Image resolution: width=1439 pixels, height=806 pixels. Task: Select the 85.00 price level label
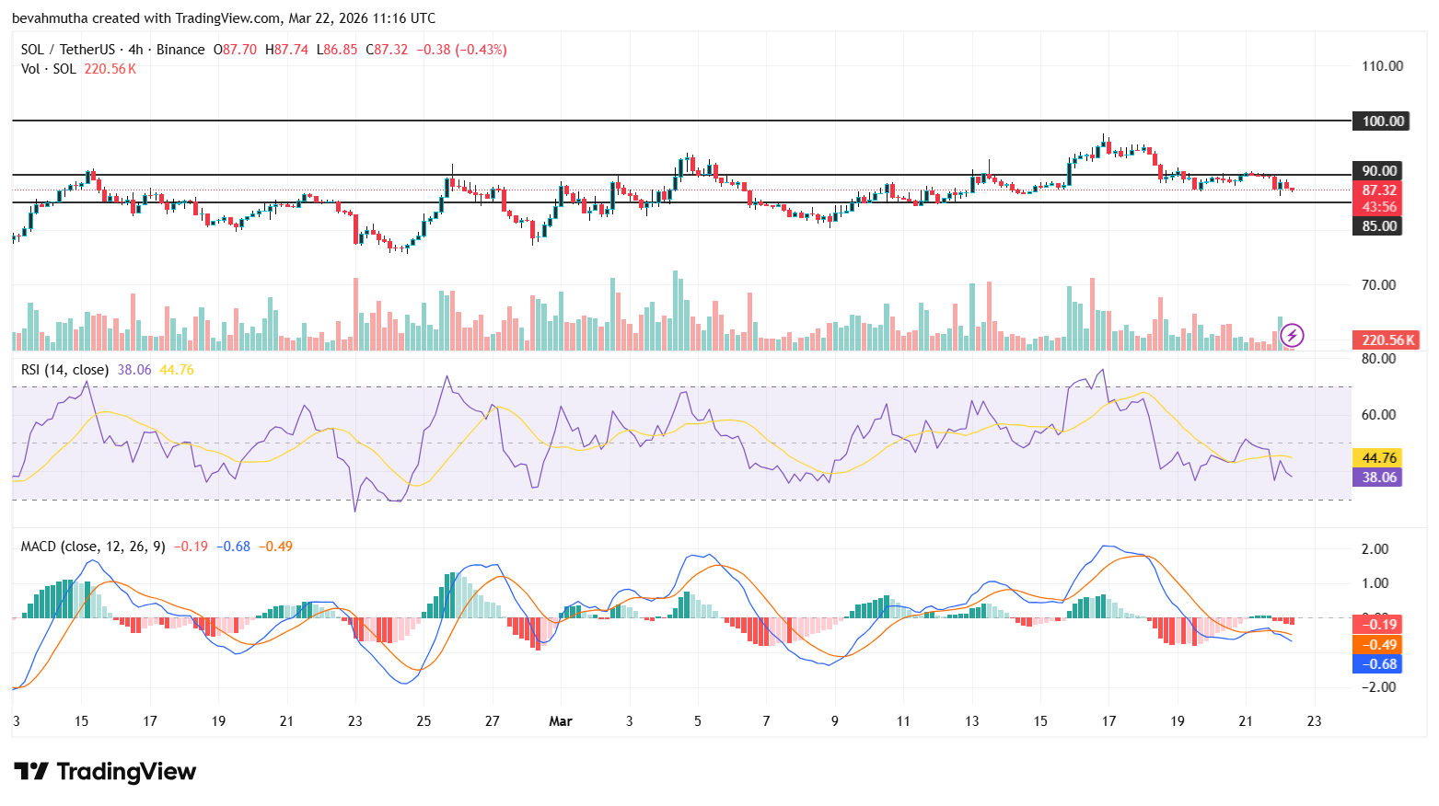pos(1377,225)
